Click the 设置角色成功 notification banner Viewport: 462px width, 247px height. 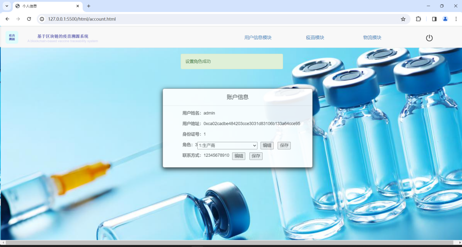(232, 61)
